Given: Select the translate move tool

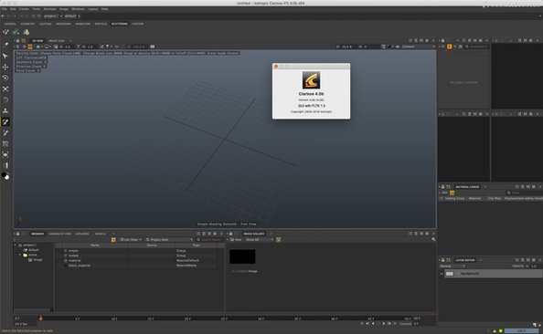Looking at the screenshot, I should [x=5, y=67].
